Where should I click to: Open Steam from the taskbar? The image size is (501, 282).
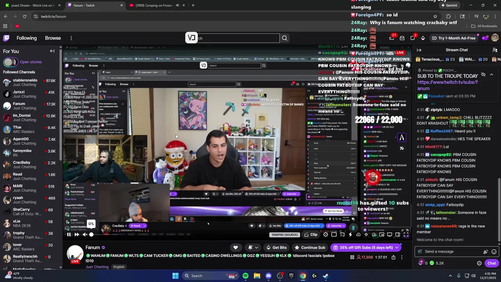pos(326,276)
